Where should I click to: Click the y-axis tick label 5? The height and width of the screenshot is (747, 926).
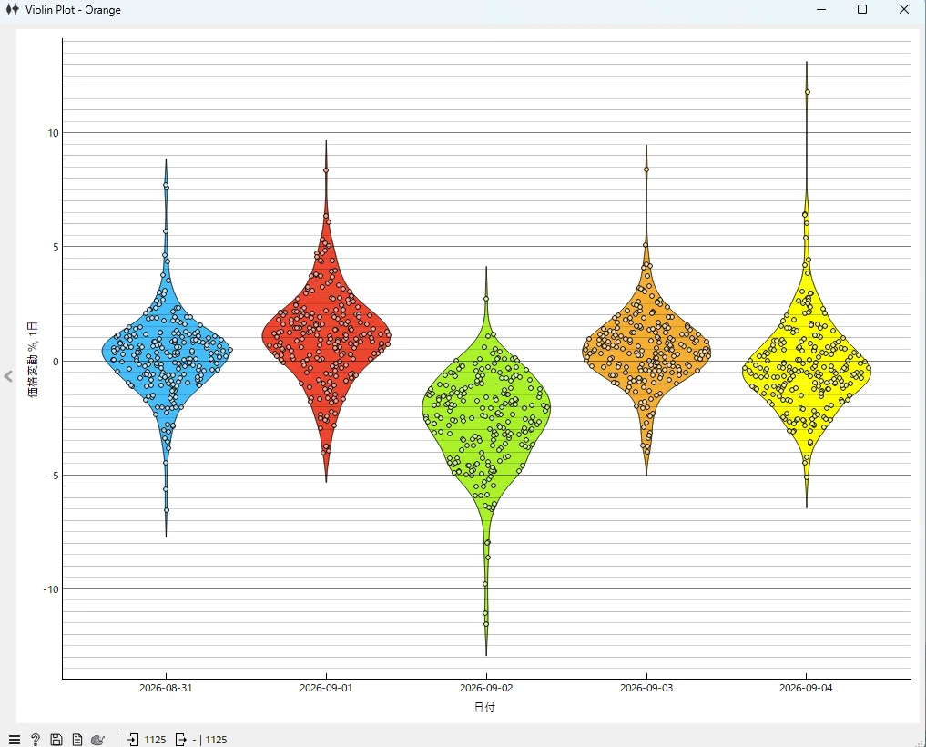click(x=56, y=247)
